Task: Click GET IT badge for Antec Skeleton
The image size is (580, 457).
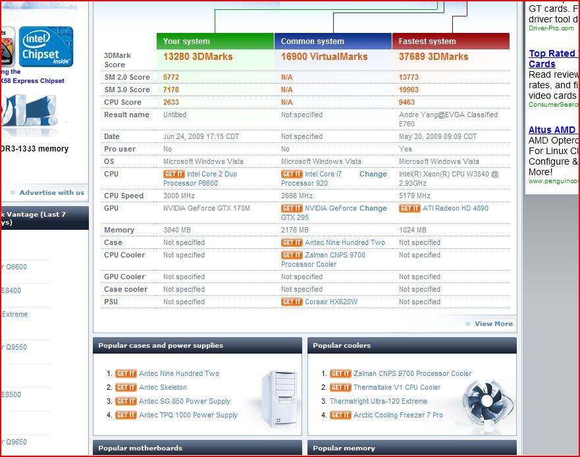Action: click(126, 387)
